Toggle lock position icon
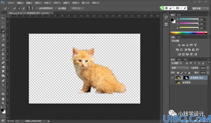 coord(186,73)
